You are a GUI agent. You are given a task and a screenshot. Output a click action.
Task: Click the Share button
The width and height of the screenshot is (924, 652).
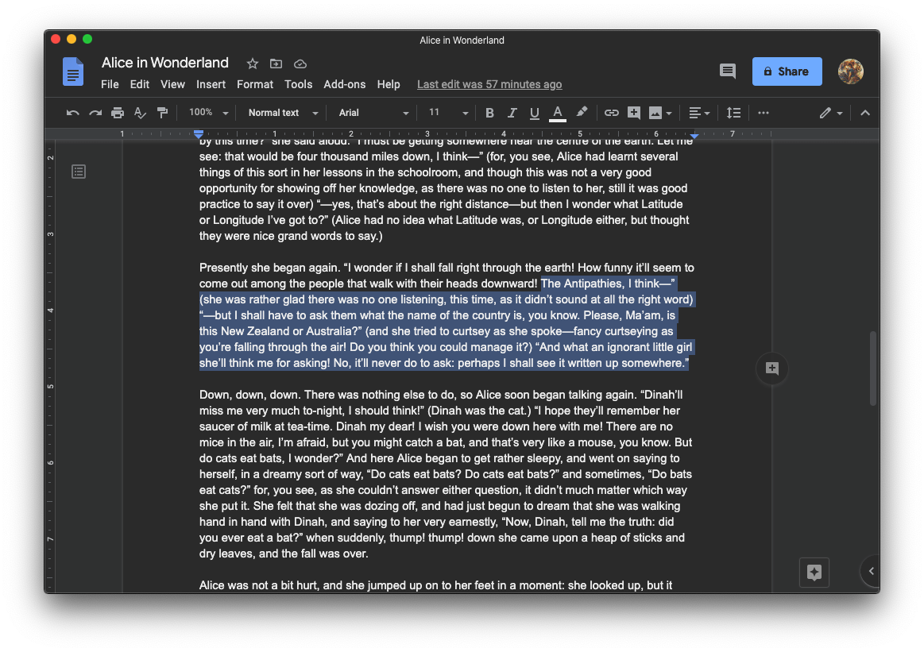click(x=787, y=71)
